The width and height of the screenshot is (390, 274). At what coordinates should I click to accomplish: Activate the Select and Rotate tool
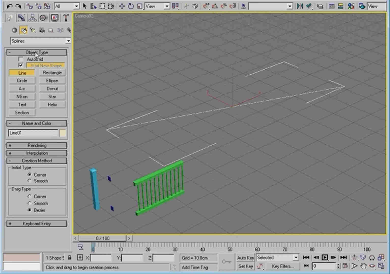click(x=131, y=6)
